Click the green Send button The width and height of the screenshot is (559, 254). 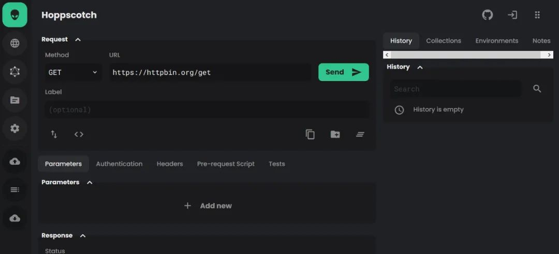[343, 72]
